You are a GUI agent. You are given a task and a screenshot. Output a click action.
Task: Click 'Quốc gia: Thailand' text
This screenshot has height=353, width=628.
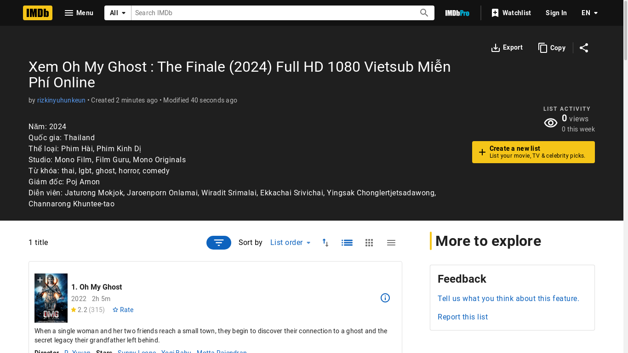click(62, 138)
